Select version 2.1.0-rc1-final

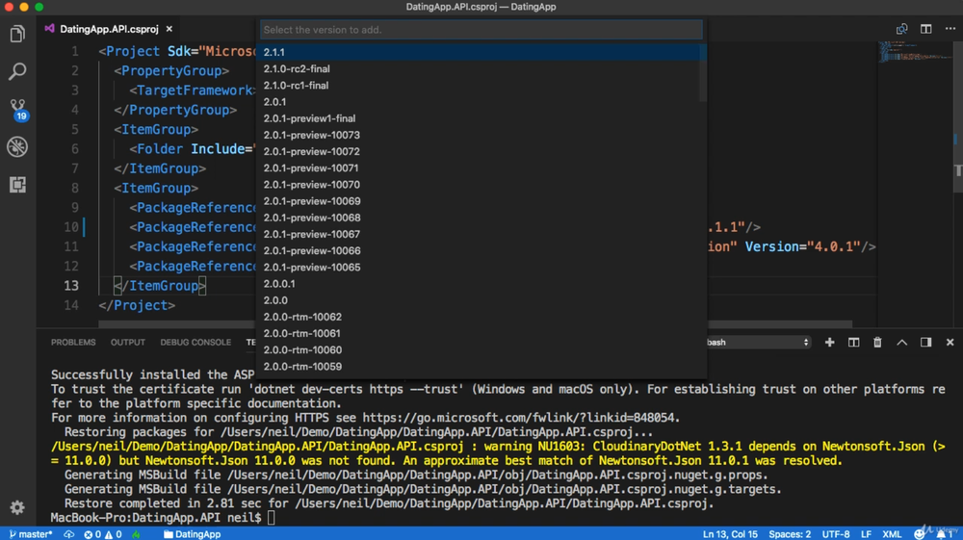coord(481,86)
